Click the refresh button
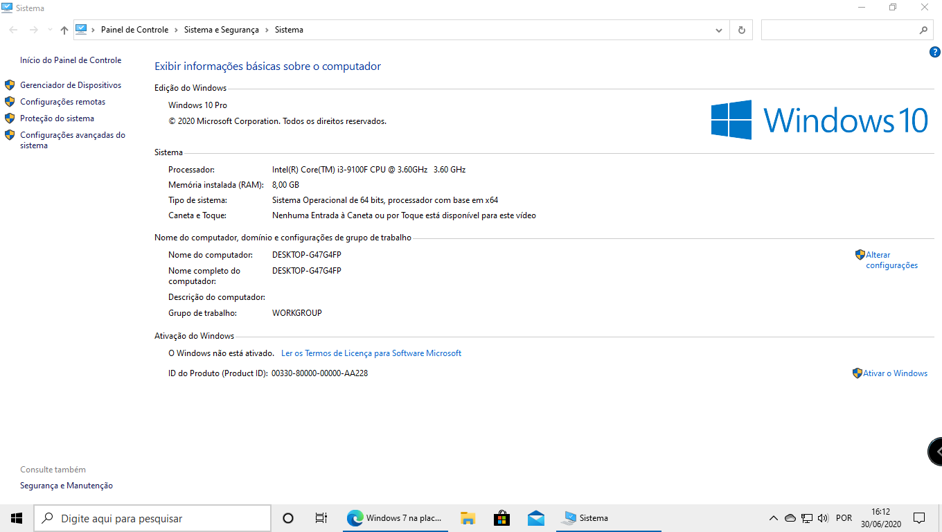Image resolution: width=942 pixels, height=532 pixels. click(741, 30)
